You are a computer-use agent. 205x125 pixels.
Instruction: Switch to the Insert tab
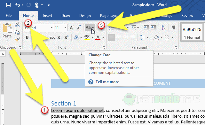pyautogui.click(x=47, y=16)
